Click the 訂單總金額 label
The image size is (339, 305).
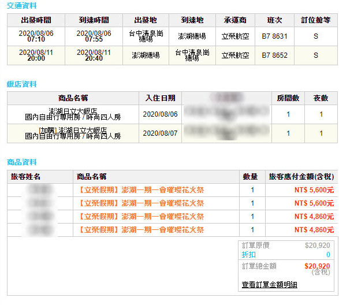(x=259, y=266)
